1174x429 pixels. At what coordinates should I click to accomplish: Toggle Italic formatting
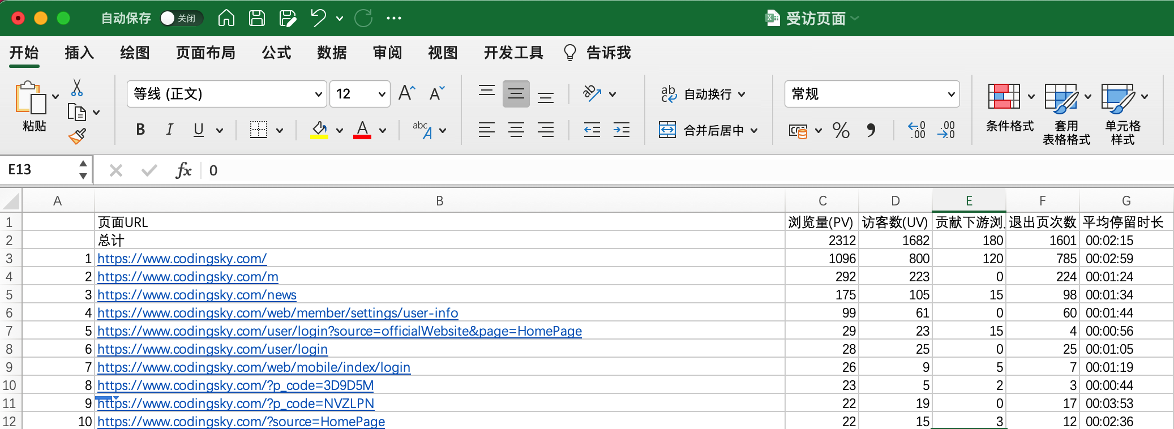click(x=169, y=130)
